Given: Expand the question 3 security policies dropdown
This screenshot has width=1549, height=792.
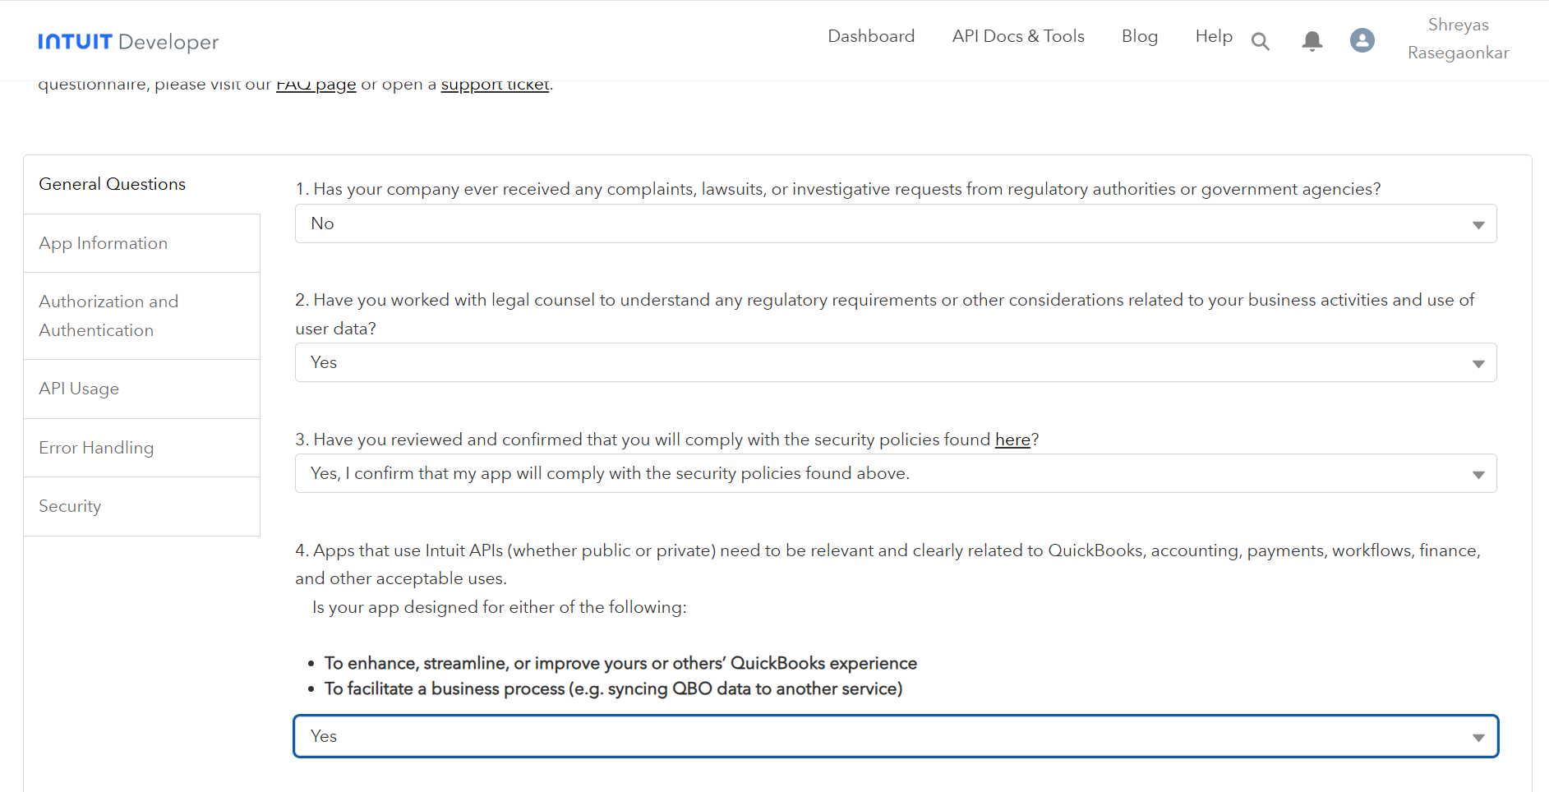Looking at the screenshot, I should tap(895, 473).
